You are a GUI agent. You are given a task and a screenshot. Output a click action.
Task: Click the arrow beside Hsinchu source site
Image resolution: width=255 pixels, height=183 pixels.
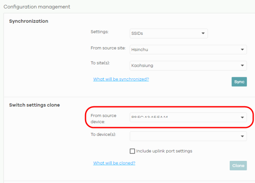pyautogui.click(x=242, y=50)
